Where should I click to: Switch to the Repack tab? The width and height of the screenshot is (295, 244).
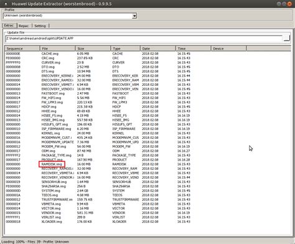[x=24, y=26]
